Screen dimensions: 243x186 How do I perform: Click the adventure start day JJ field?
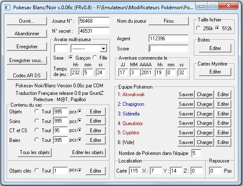(x=123, y=73)
